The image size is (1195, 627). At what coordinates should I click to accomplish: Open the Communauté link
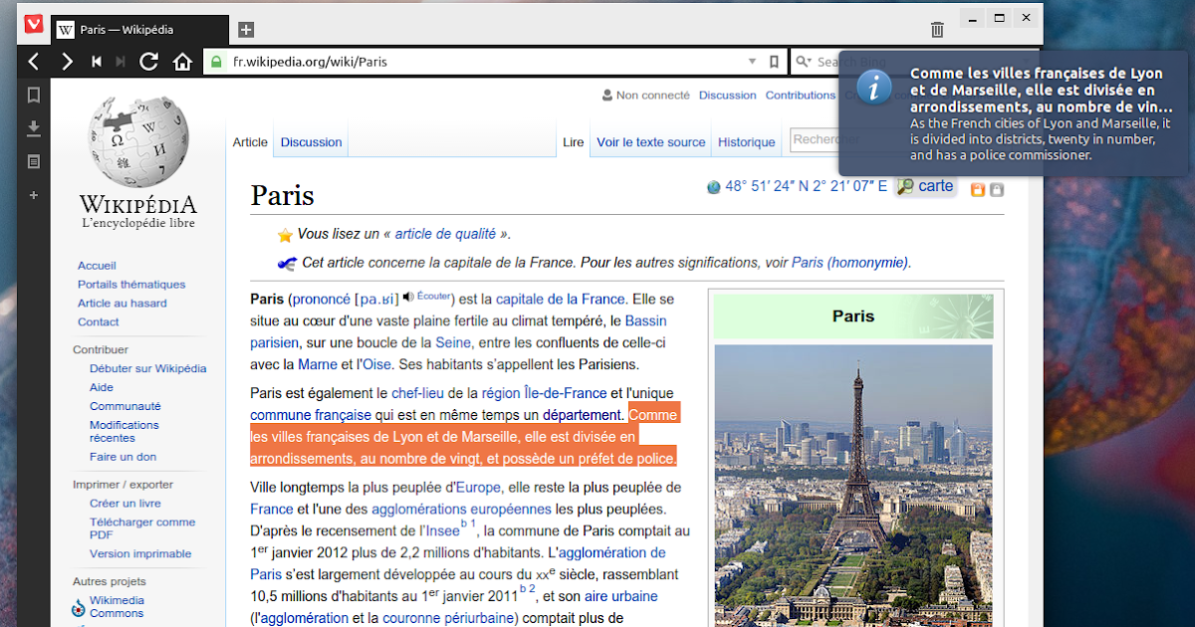[125, 406]
